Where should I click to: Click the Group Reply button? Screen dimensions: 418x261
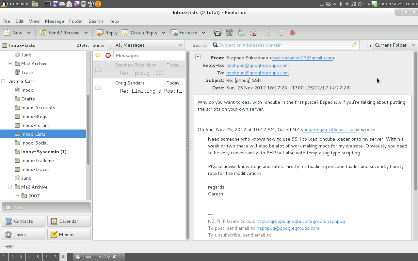[x=140, y=33]
